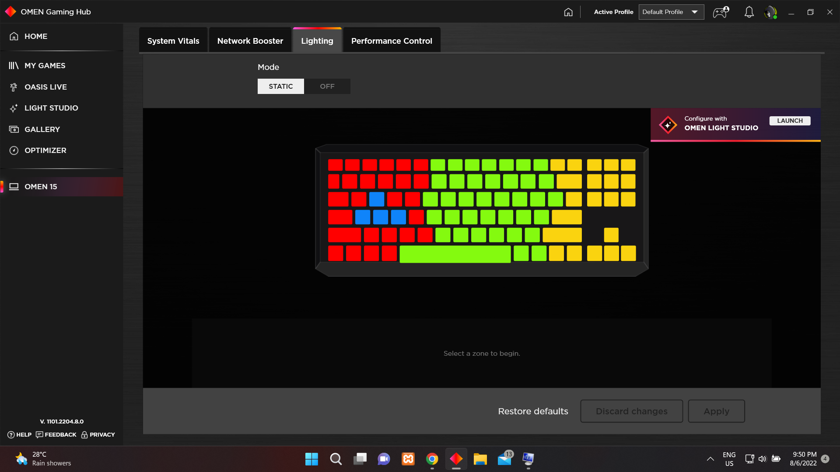Image resolution: width=840 pixels, height=472 pixels.
Task: Select the green spacebar zone
Action: (455, 254)
